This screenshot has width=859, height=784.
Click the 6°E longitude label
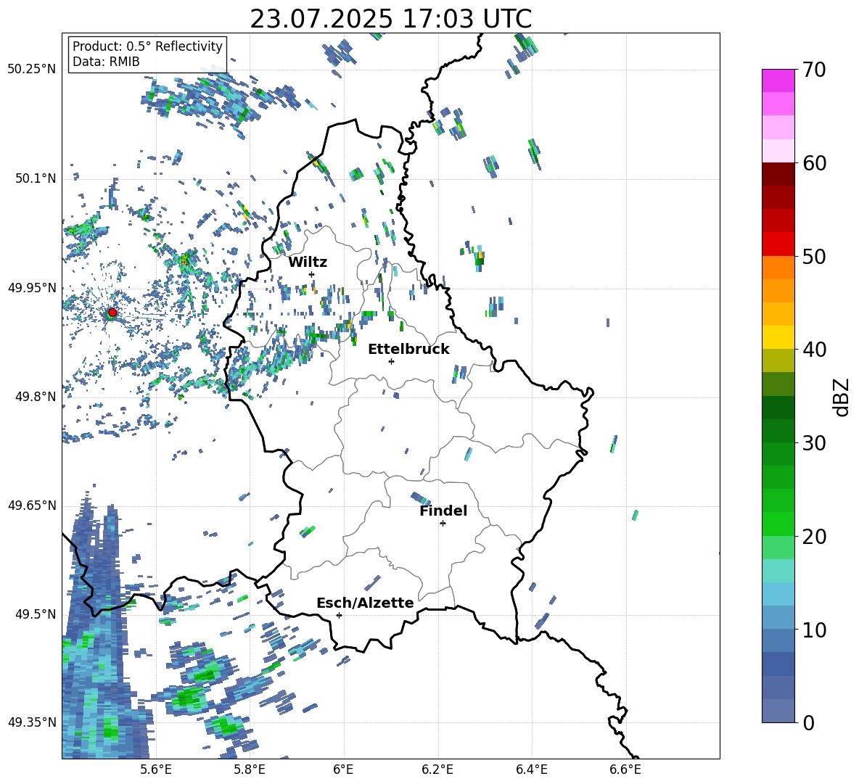tap(343, 769)
